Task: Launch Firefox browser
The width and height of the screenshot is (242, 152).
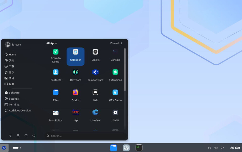Action: tap(75, 95)
